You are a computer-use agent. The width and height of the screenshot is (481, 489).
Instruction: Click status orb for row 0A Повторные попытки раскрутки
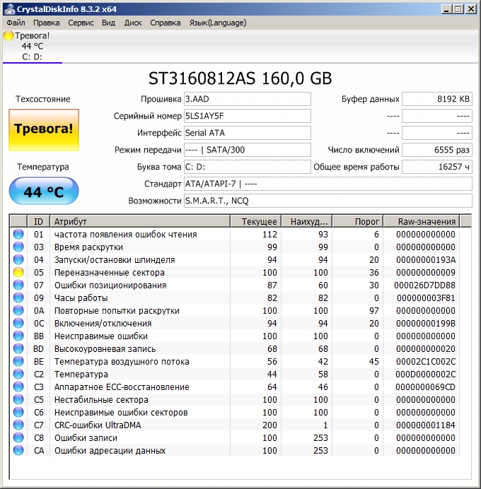tap(18, 311)
